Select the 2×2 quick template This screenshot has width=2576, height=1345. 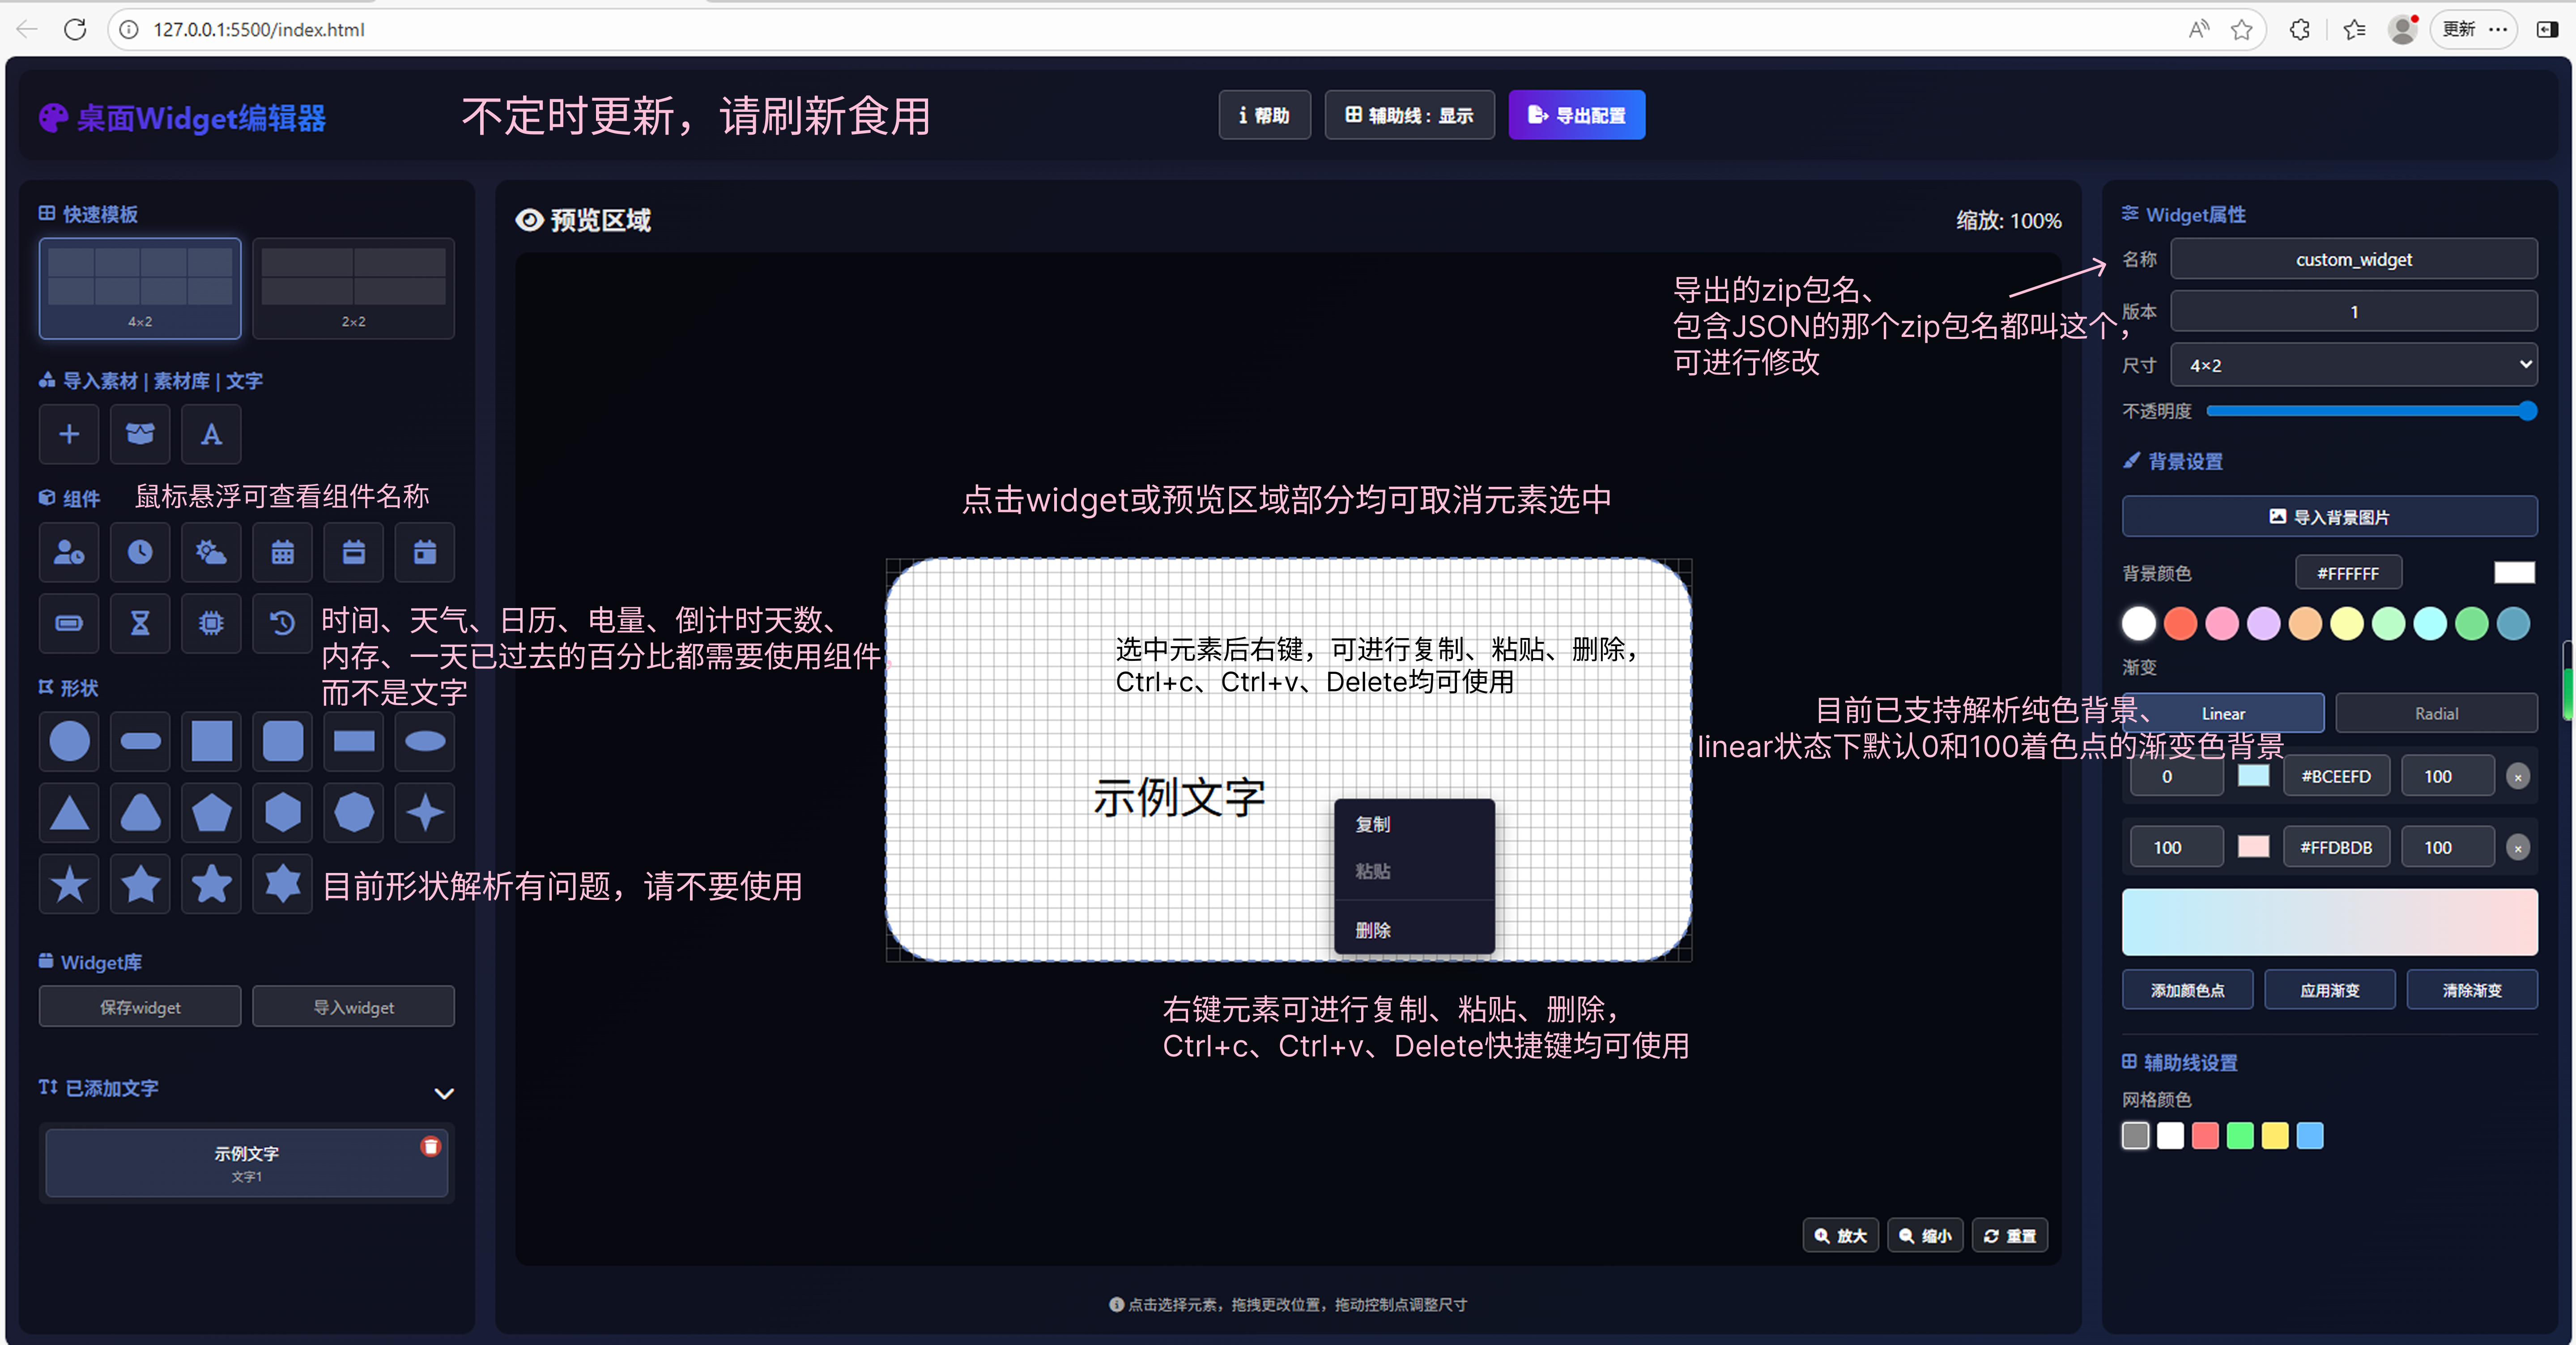[353, 288]
